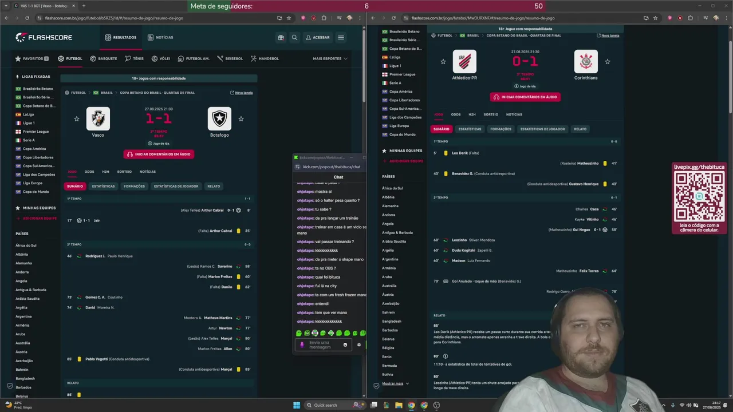Open Estatísticas de Jogador in Vasco match
Image resolution: width=733 pixels, height=412 pixels.
(x=176, y=187)
